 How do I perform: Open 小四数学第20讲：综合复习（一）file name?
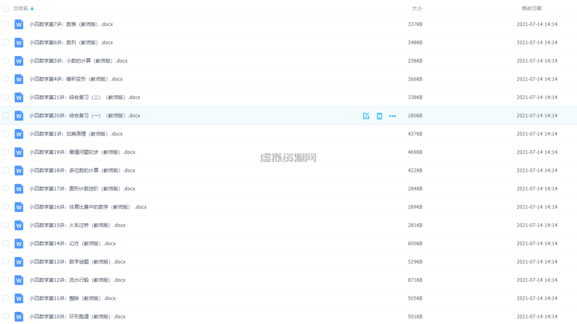[x=85, y=116]
